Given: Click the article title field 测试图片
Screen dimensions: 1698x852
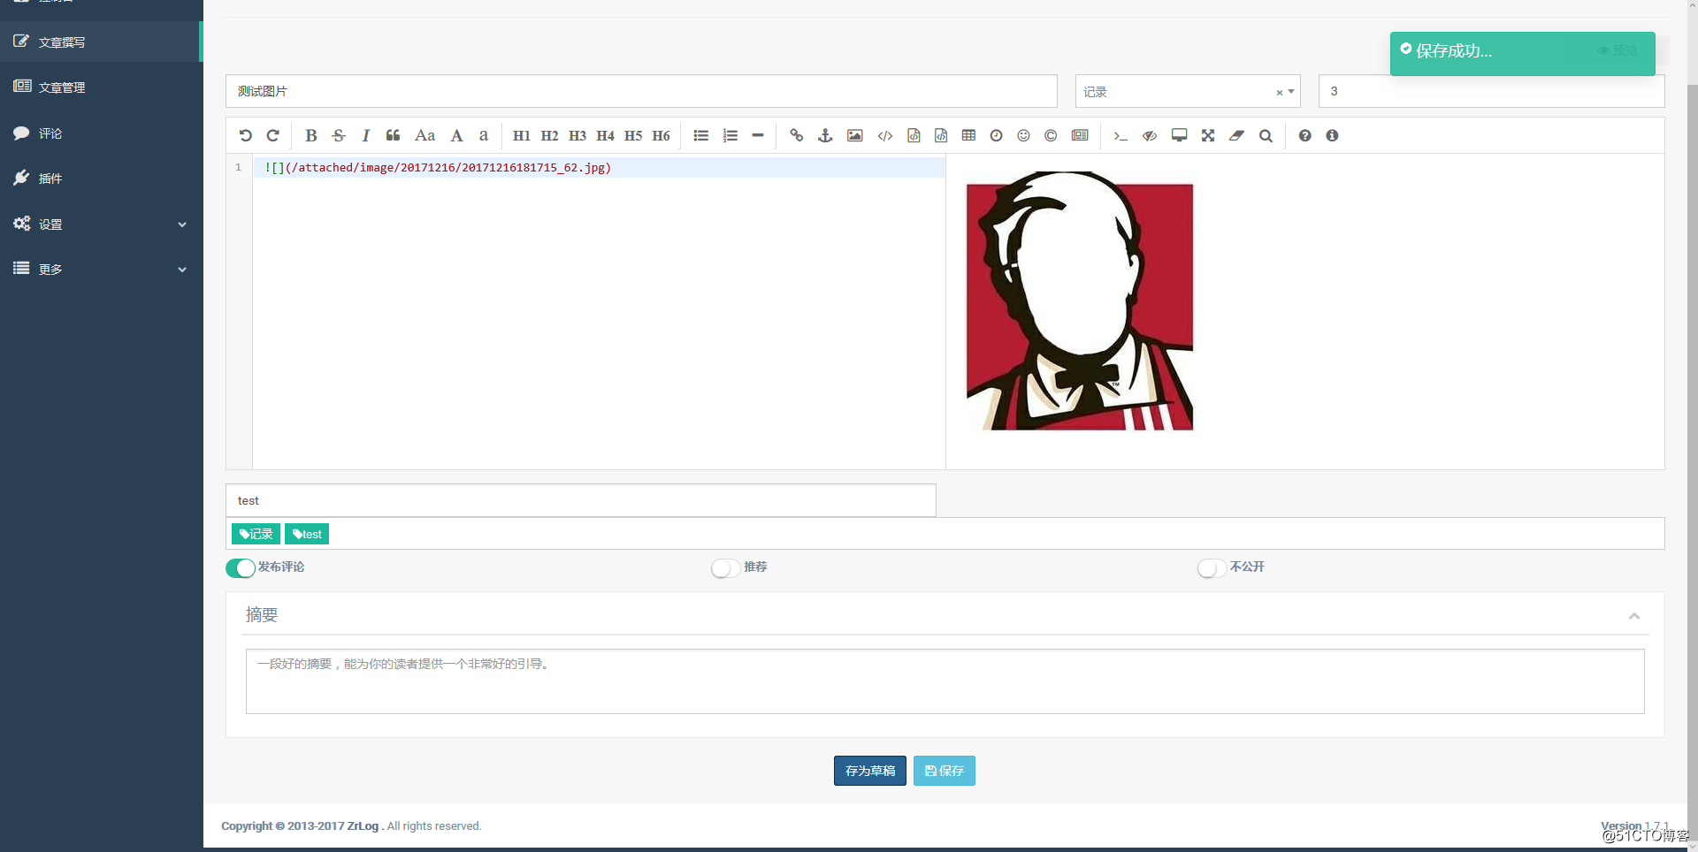Looking at the screenshot, I should click(x=641, y=91).
